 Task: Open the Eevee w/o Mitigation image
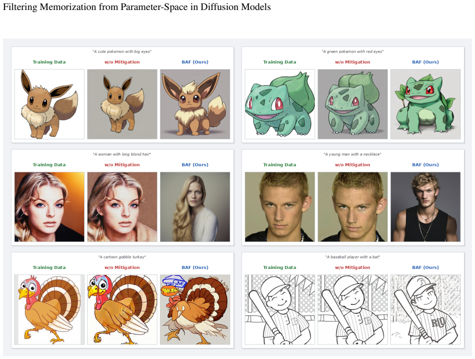122,104
